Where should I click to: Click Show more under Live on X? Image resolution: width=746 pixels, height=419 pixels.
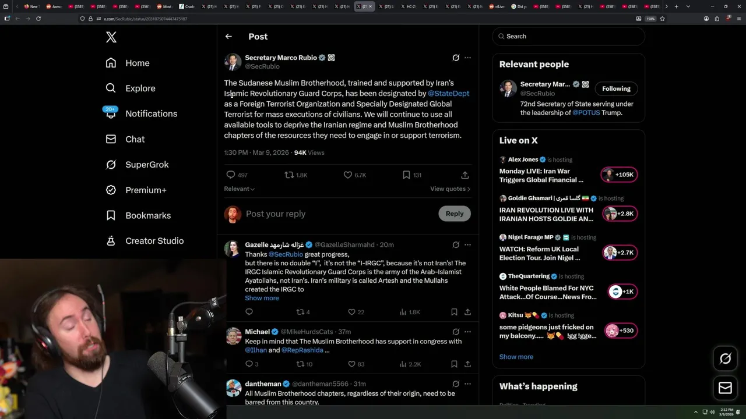[x=516, y=357]
